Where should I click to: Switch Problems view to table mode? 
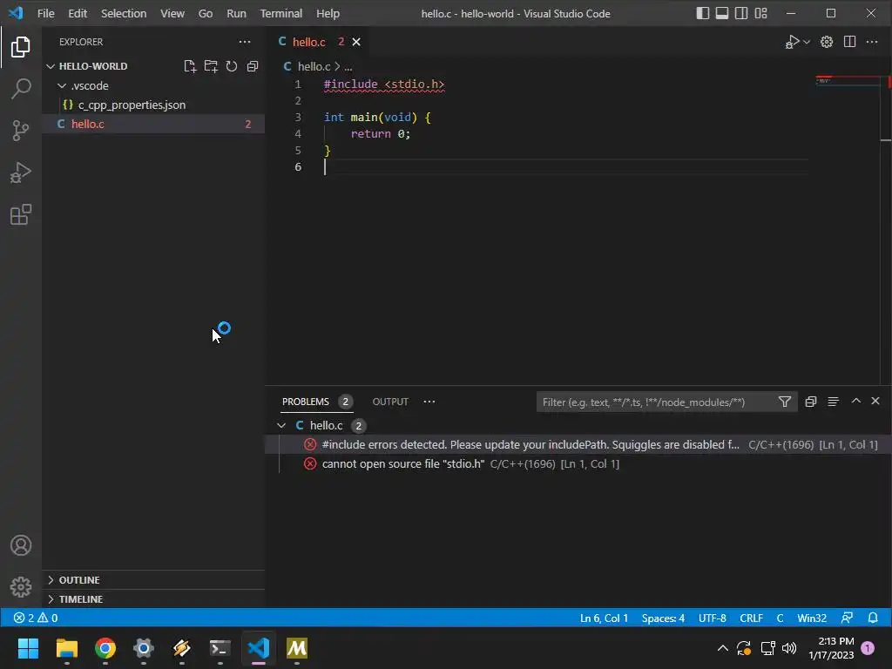point(833,402)
